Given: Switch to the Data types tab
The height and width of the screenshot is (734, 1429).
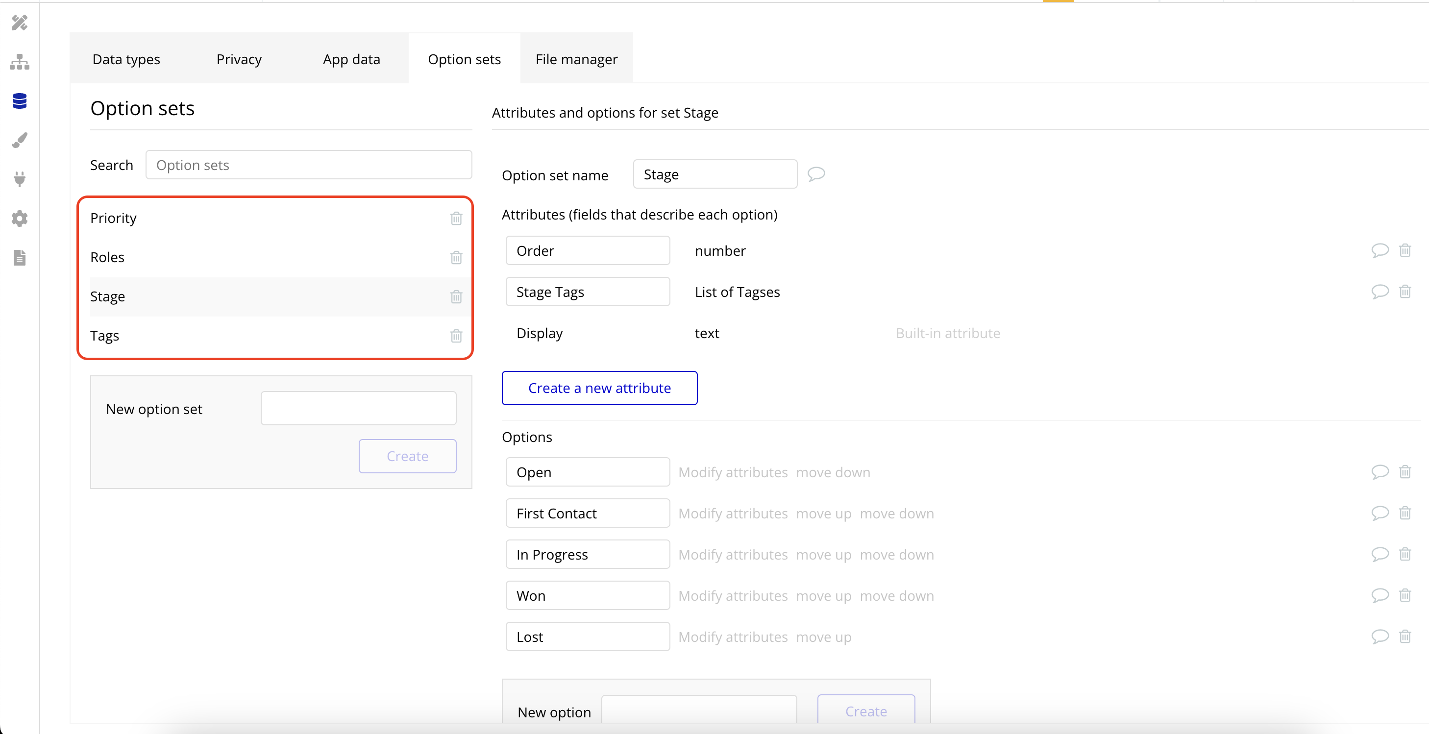Looking at the screenshot, I should pyautogui.click(x=126, y=59).
